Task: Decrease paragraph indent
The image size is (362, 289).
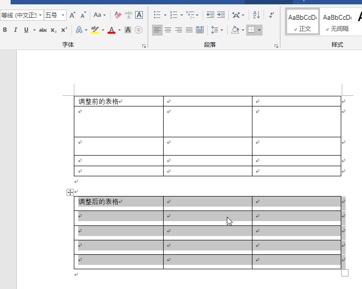Action: tap(210, 15)
